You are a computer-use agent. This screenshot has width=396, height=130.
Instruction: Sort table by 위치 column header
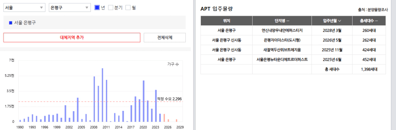point(226,20)
